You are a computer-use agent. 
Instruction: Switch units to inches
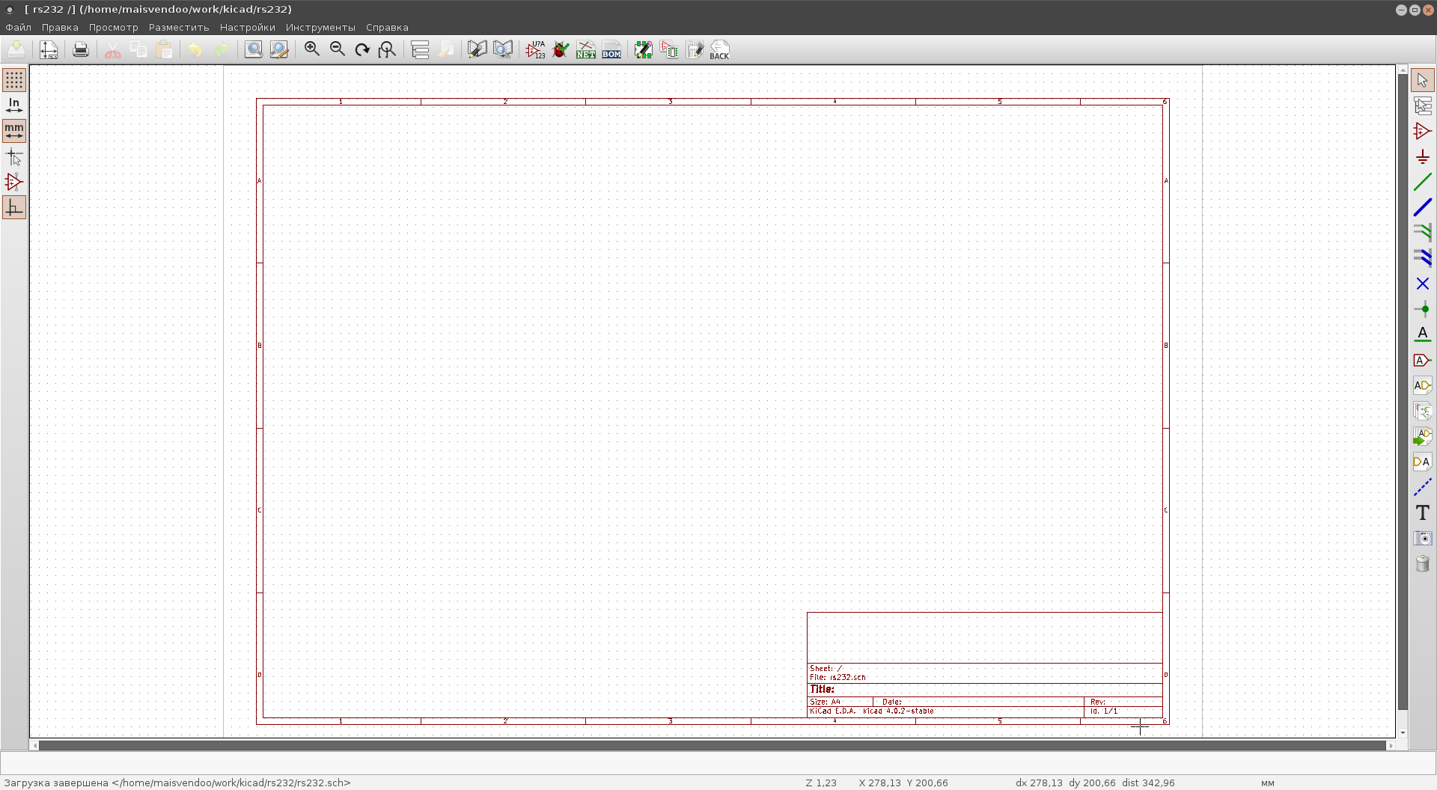pyautogui.click(x=14, y=105)
